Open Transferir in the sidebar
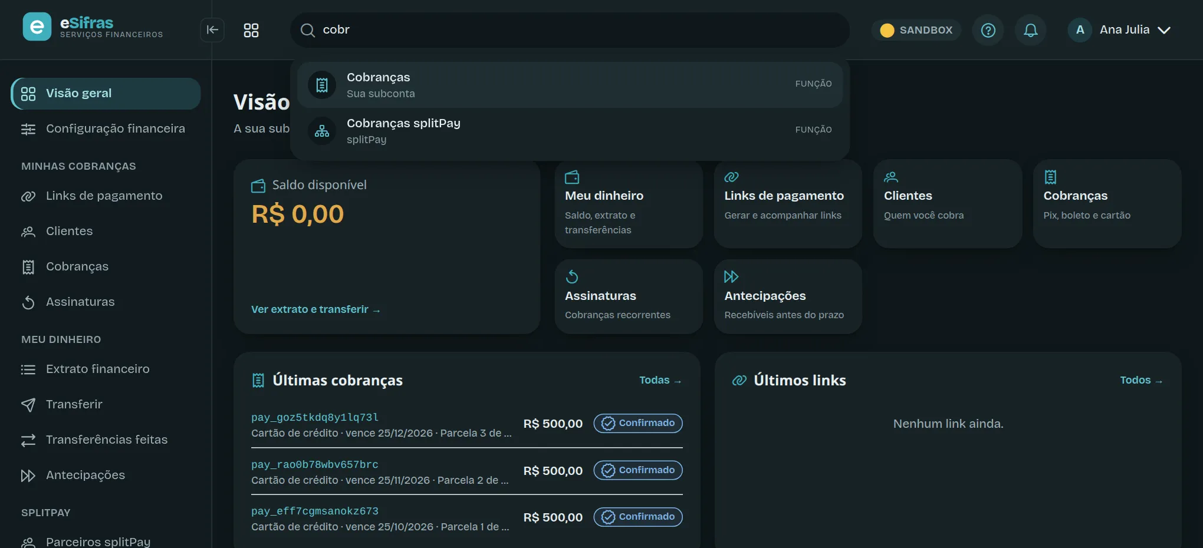The width and height of the screenshot is (1203, 548). click(106, 404)
